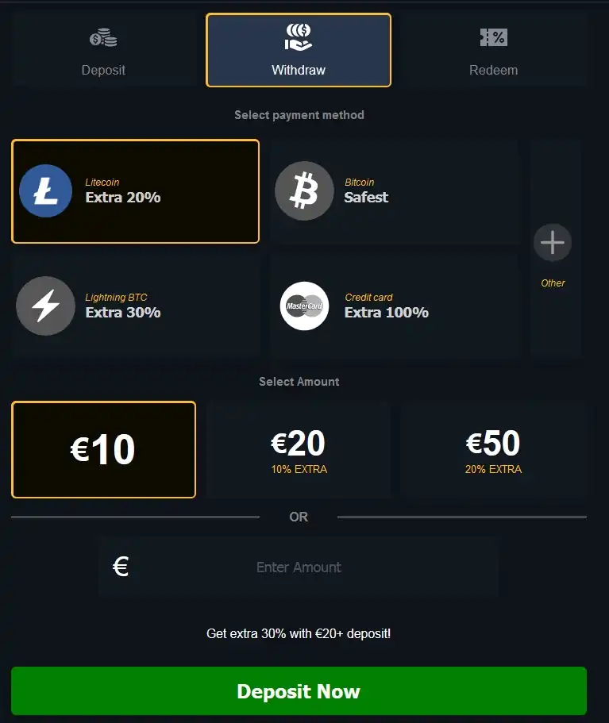
Task: Click the Deposit coins icon
Action: coord(103,37)
